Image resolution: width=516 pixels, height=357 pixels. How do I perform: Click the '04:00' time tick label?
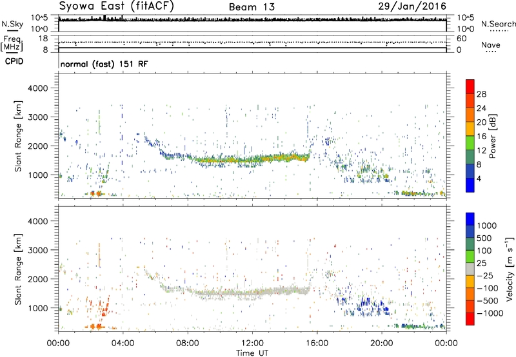pyautogui.click(x=123, y=343)
